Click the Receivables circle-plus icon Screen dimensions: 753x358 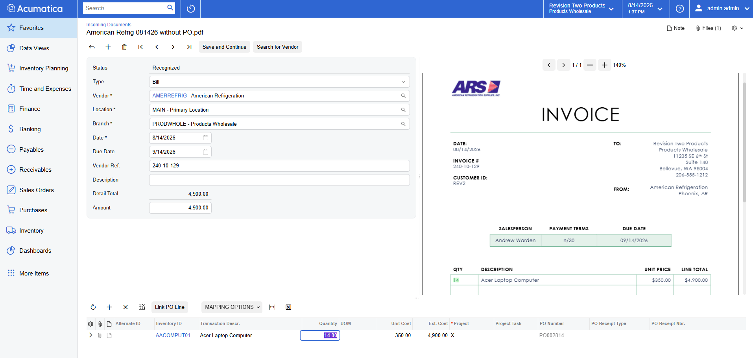(x=11, y=169)
